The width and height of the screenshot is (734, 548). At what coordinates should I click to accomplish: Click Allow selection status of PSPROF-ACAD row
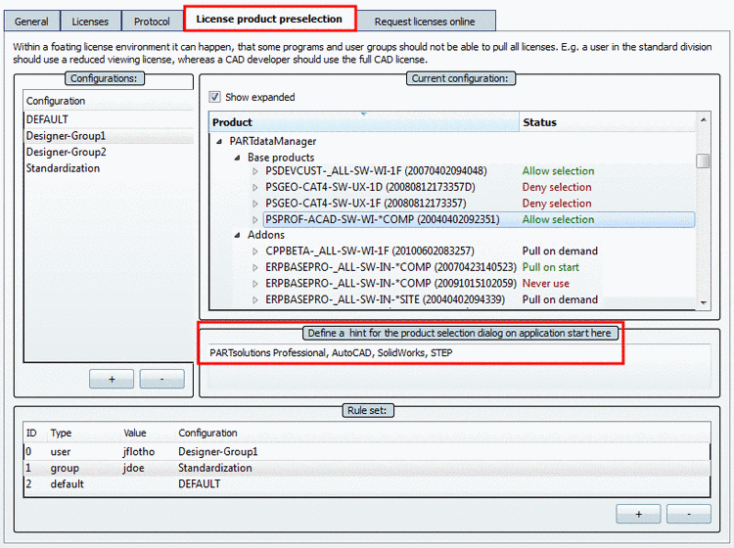558,219
